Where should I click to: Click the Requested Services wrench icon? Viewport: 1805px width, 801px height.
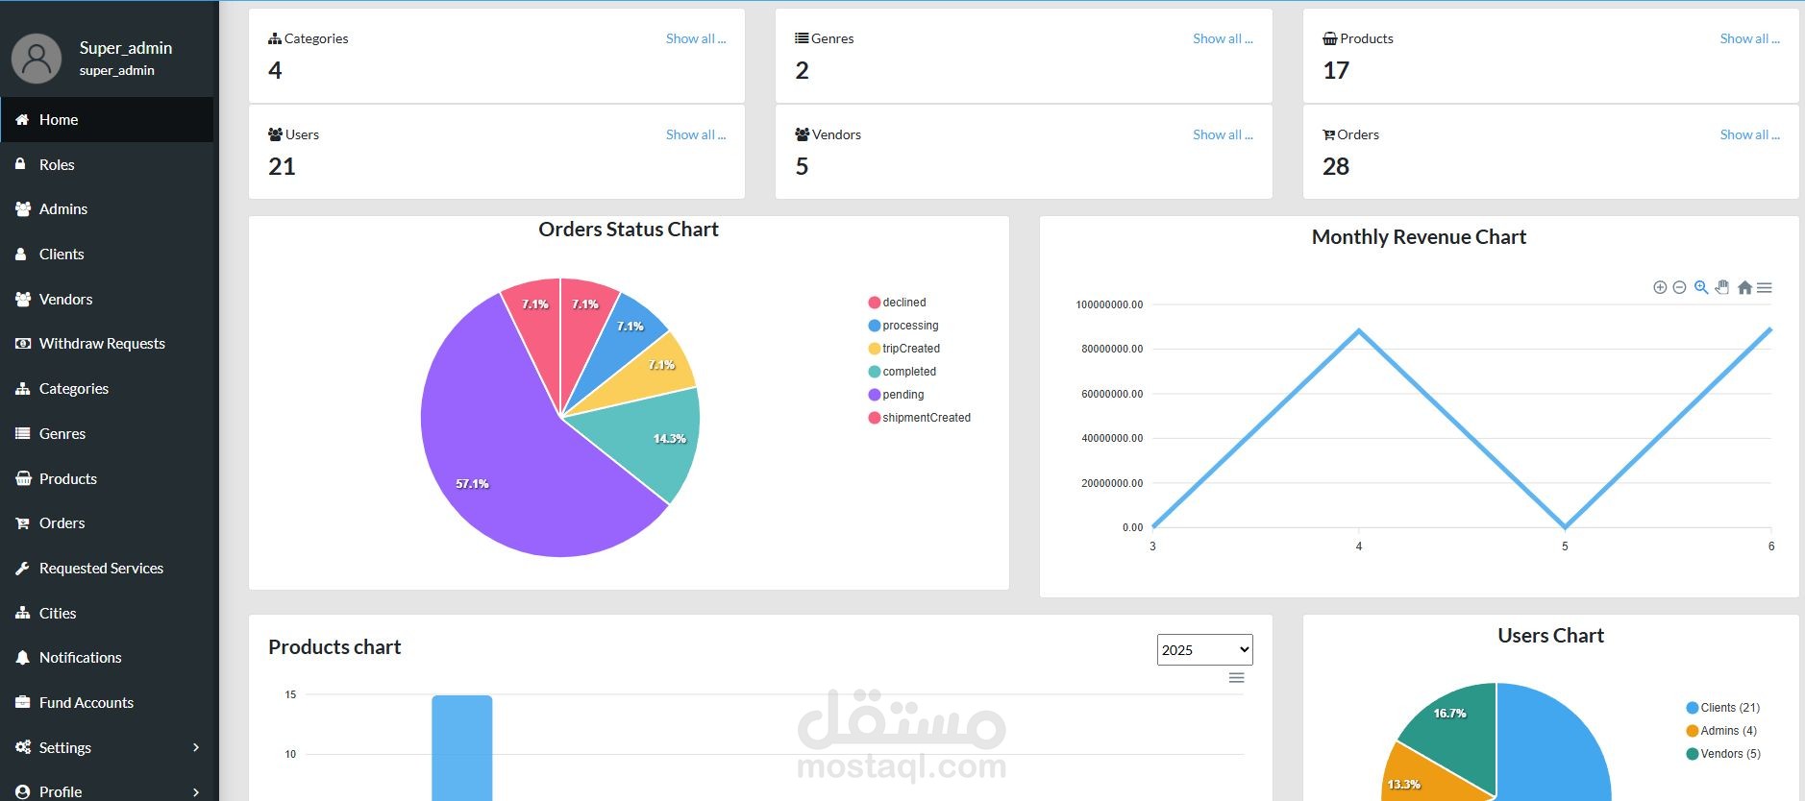[23, 569]
